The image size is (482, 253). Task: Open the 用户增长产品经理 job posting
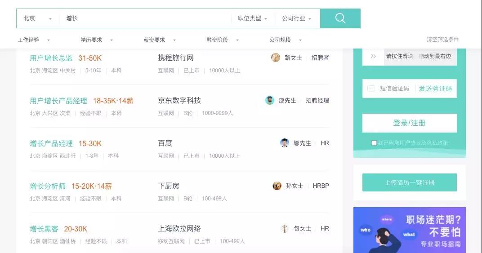point(58,101)
